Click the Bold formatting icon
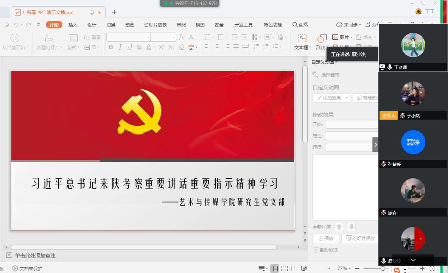The image size is (448, 273). pyautogui.click(x=111, y=47)
